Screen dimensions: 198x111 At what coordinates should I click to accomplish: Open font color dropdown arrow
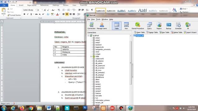coord(60,14)
